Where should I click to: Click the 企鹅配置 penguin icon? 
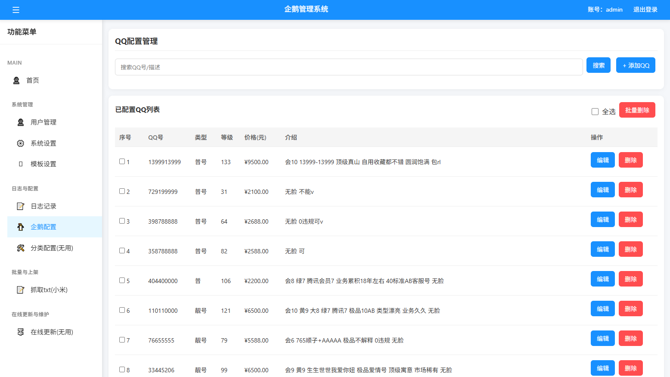(x=21, y=227)
